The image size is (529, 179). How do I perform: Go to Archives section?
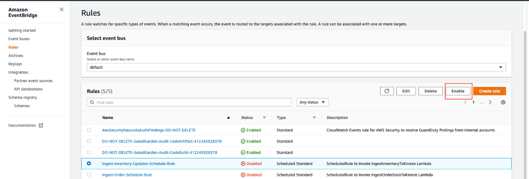coord(16,56)
